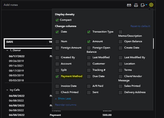Screen dimensions: 164x118
Task: Collapse the 1, Donor group
Action: coord(7,50)
